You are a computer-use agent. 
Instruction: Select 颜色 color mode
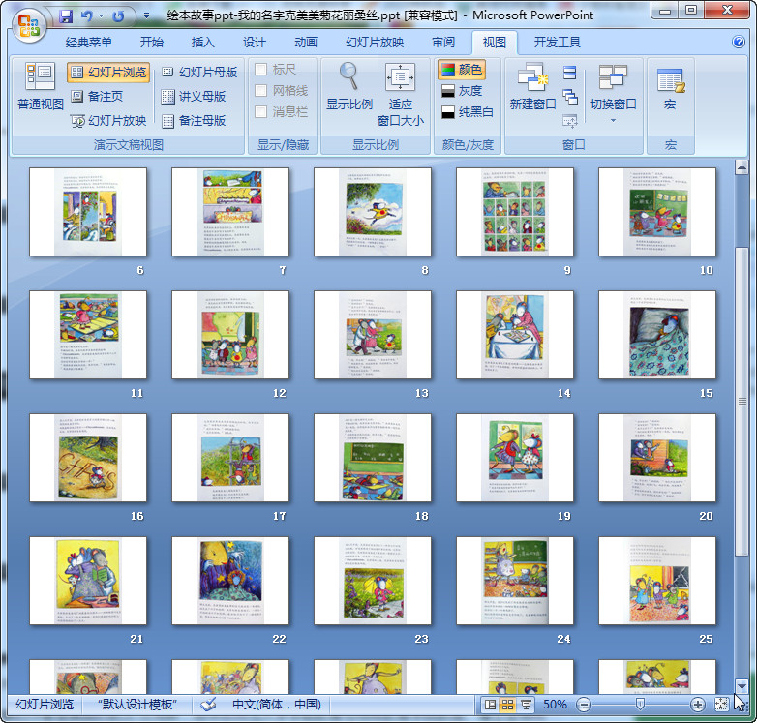point(461,70)
